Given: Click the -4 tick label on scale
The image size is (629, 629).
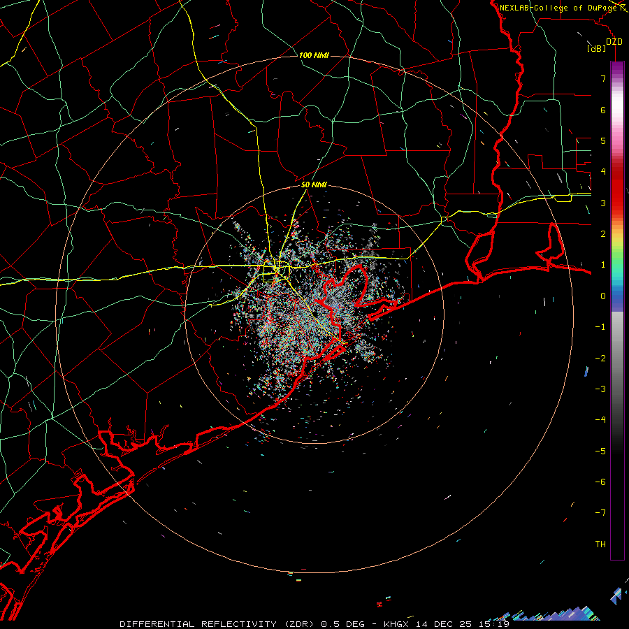Looking at the screenshot, I should 600,420.
